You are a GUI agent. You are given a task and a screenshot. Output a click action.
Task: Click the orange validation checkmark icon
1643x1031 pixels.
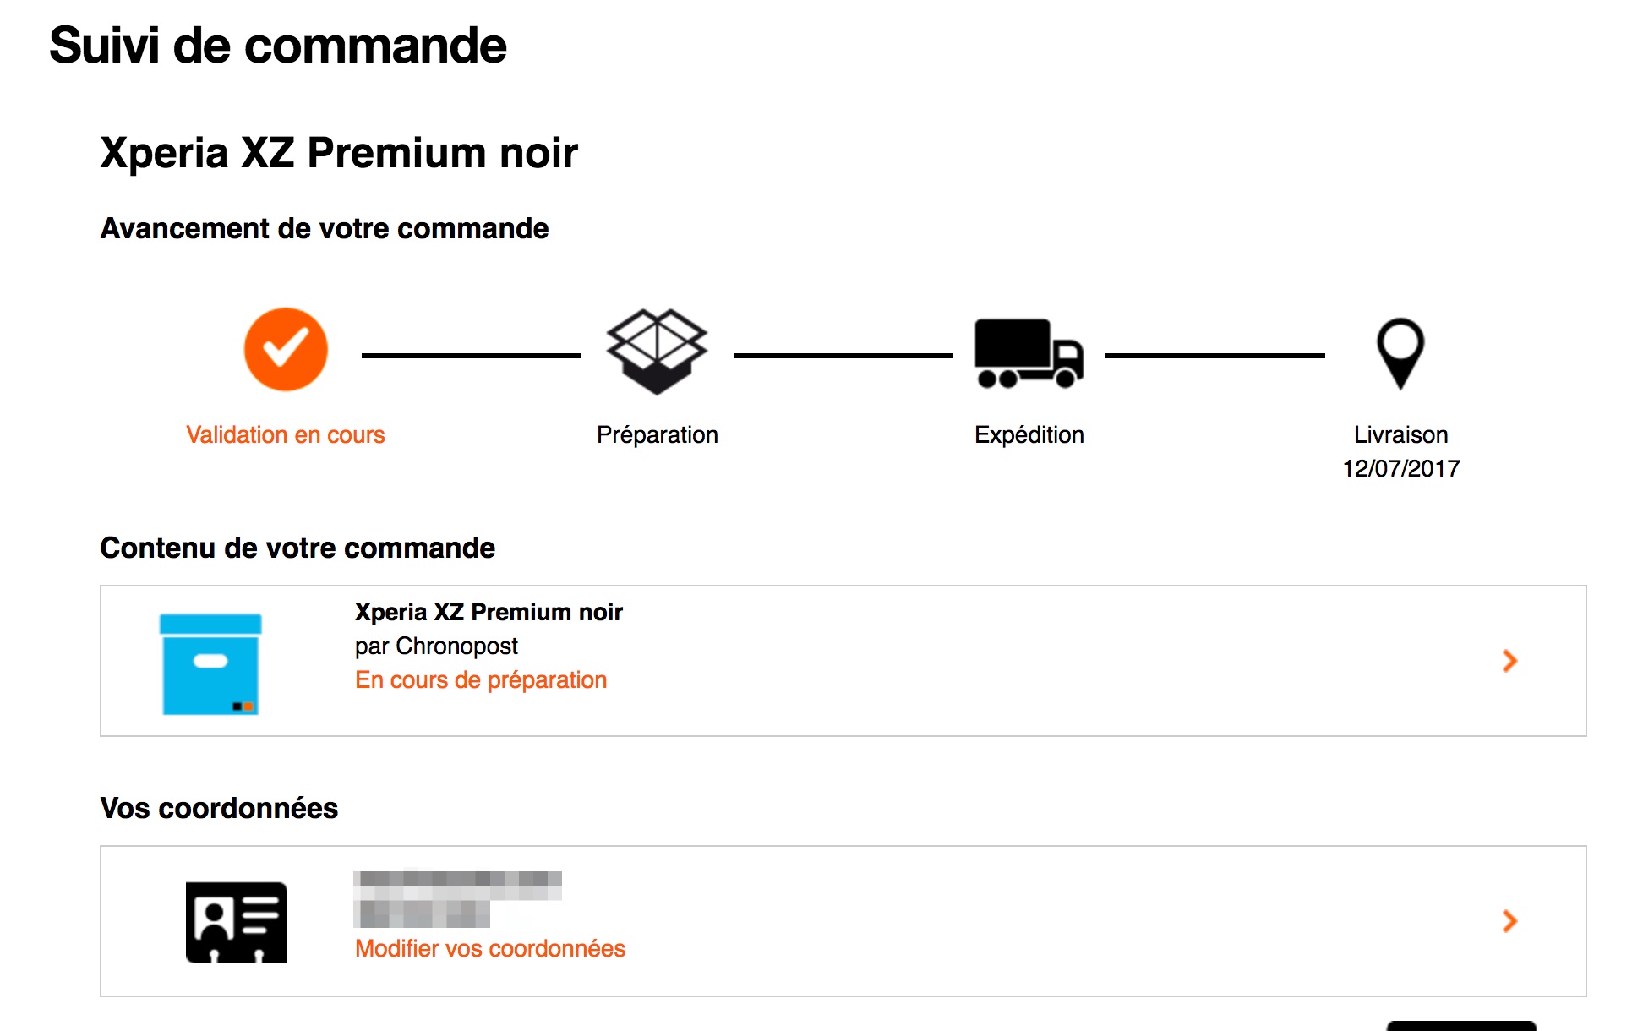pyautogui.click(x=286, y=349)
